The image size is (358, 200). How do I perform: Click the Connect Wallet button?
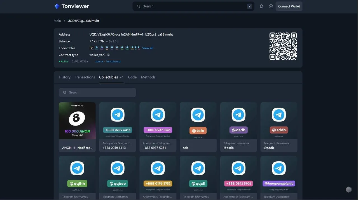(x=289, y=6)
